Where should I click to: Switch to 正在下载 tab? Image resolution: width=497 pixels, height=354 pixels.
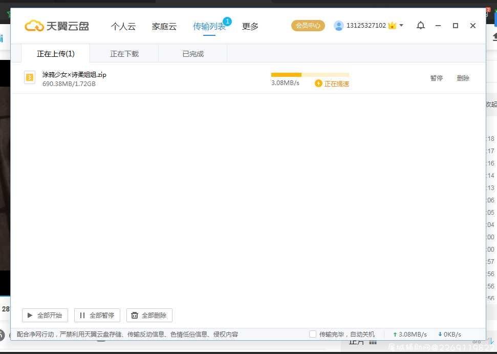124,54
